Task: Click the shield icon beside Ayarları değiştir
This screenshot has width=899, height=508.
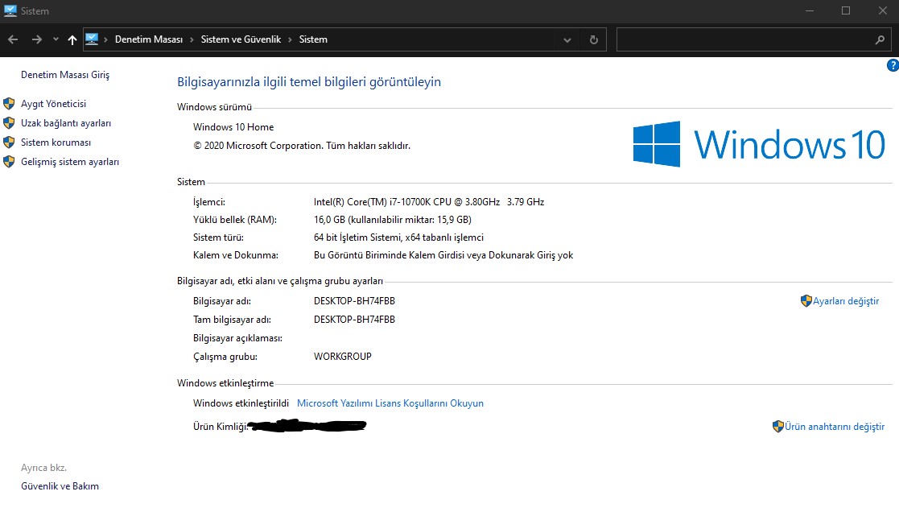Action: coord(806,301)
